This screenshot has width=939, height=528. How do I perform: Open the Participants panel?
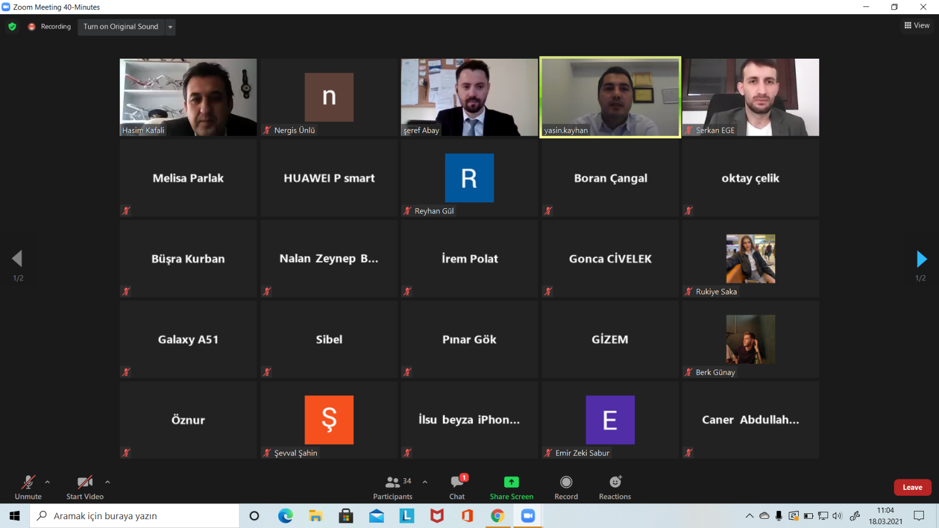coord(393,487)
